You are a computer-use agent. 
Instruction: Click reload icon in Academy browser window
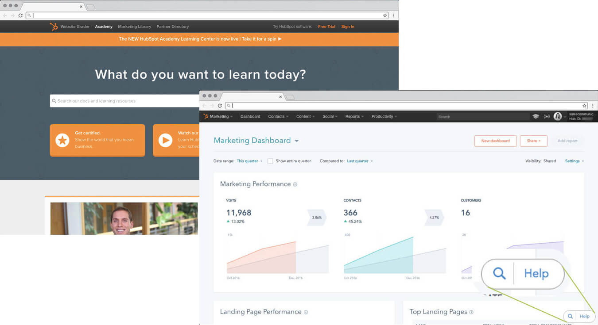coord(20,15)
